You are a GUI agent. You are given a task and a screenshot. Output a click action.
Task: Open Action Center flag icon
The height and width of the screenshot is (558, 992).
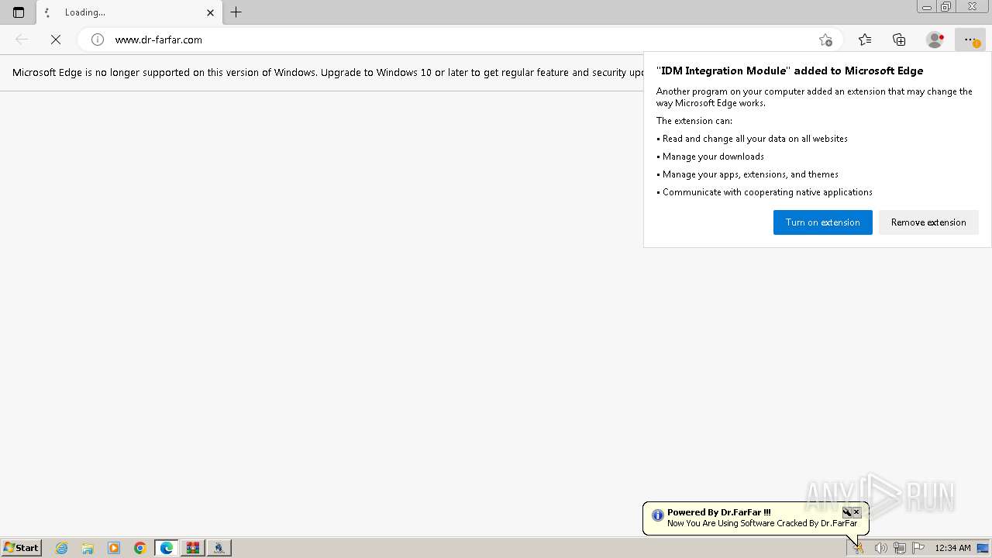918,548
